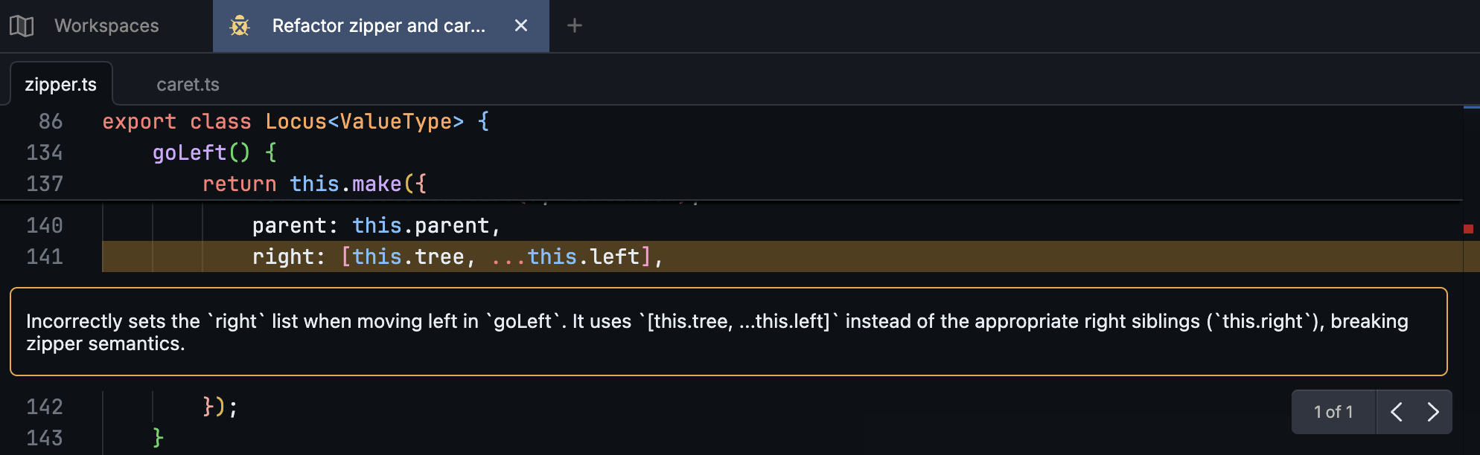
Task: Expand the folded region after line 134
Action: point(46,169)
